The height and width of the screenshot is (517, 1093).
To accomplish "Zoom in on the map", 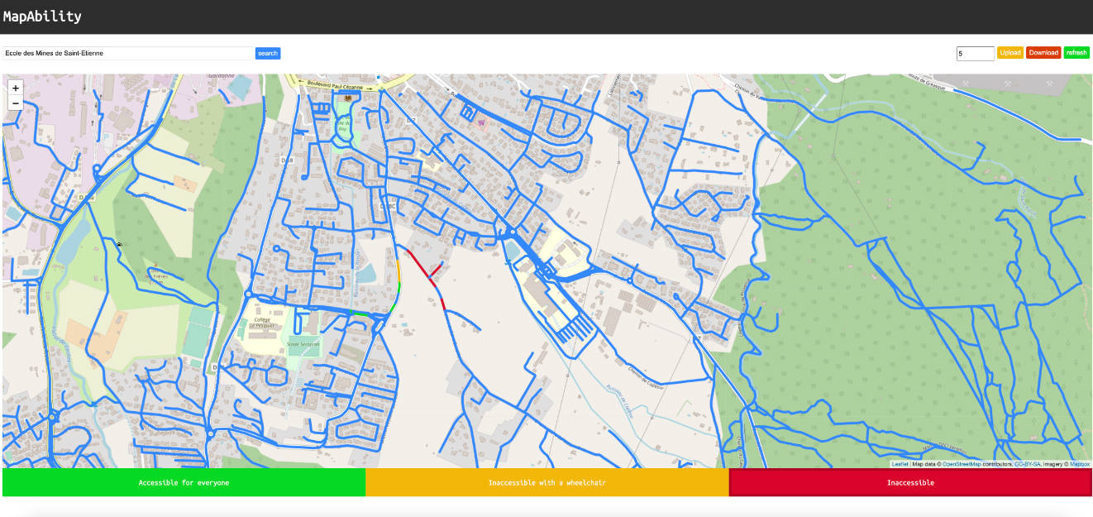I will click(x=16, y=88).
